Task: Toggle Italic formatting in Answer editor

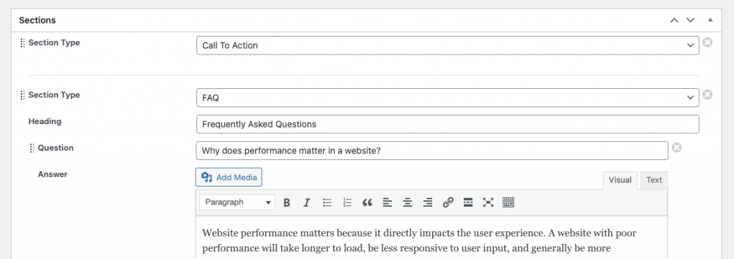Action: coord(307,202)
